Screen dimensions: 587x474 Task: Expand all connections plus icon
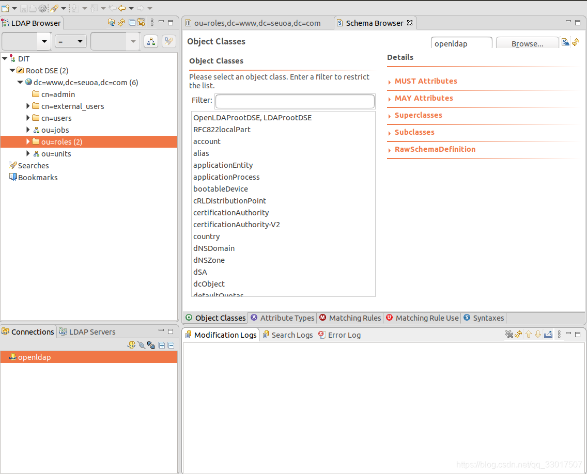162,345
